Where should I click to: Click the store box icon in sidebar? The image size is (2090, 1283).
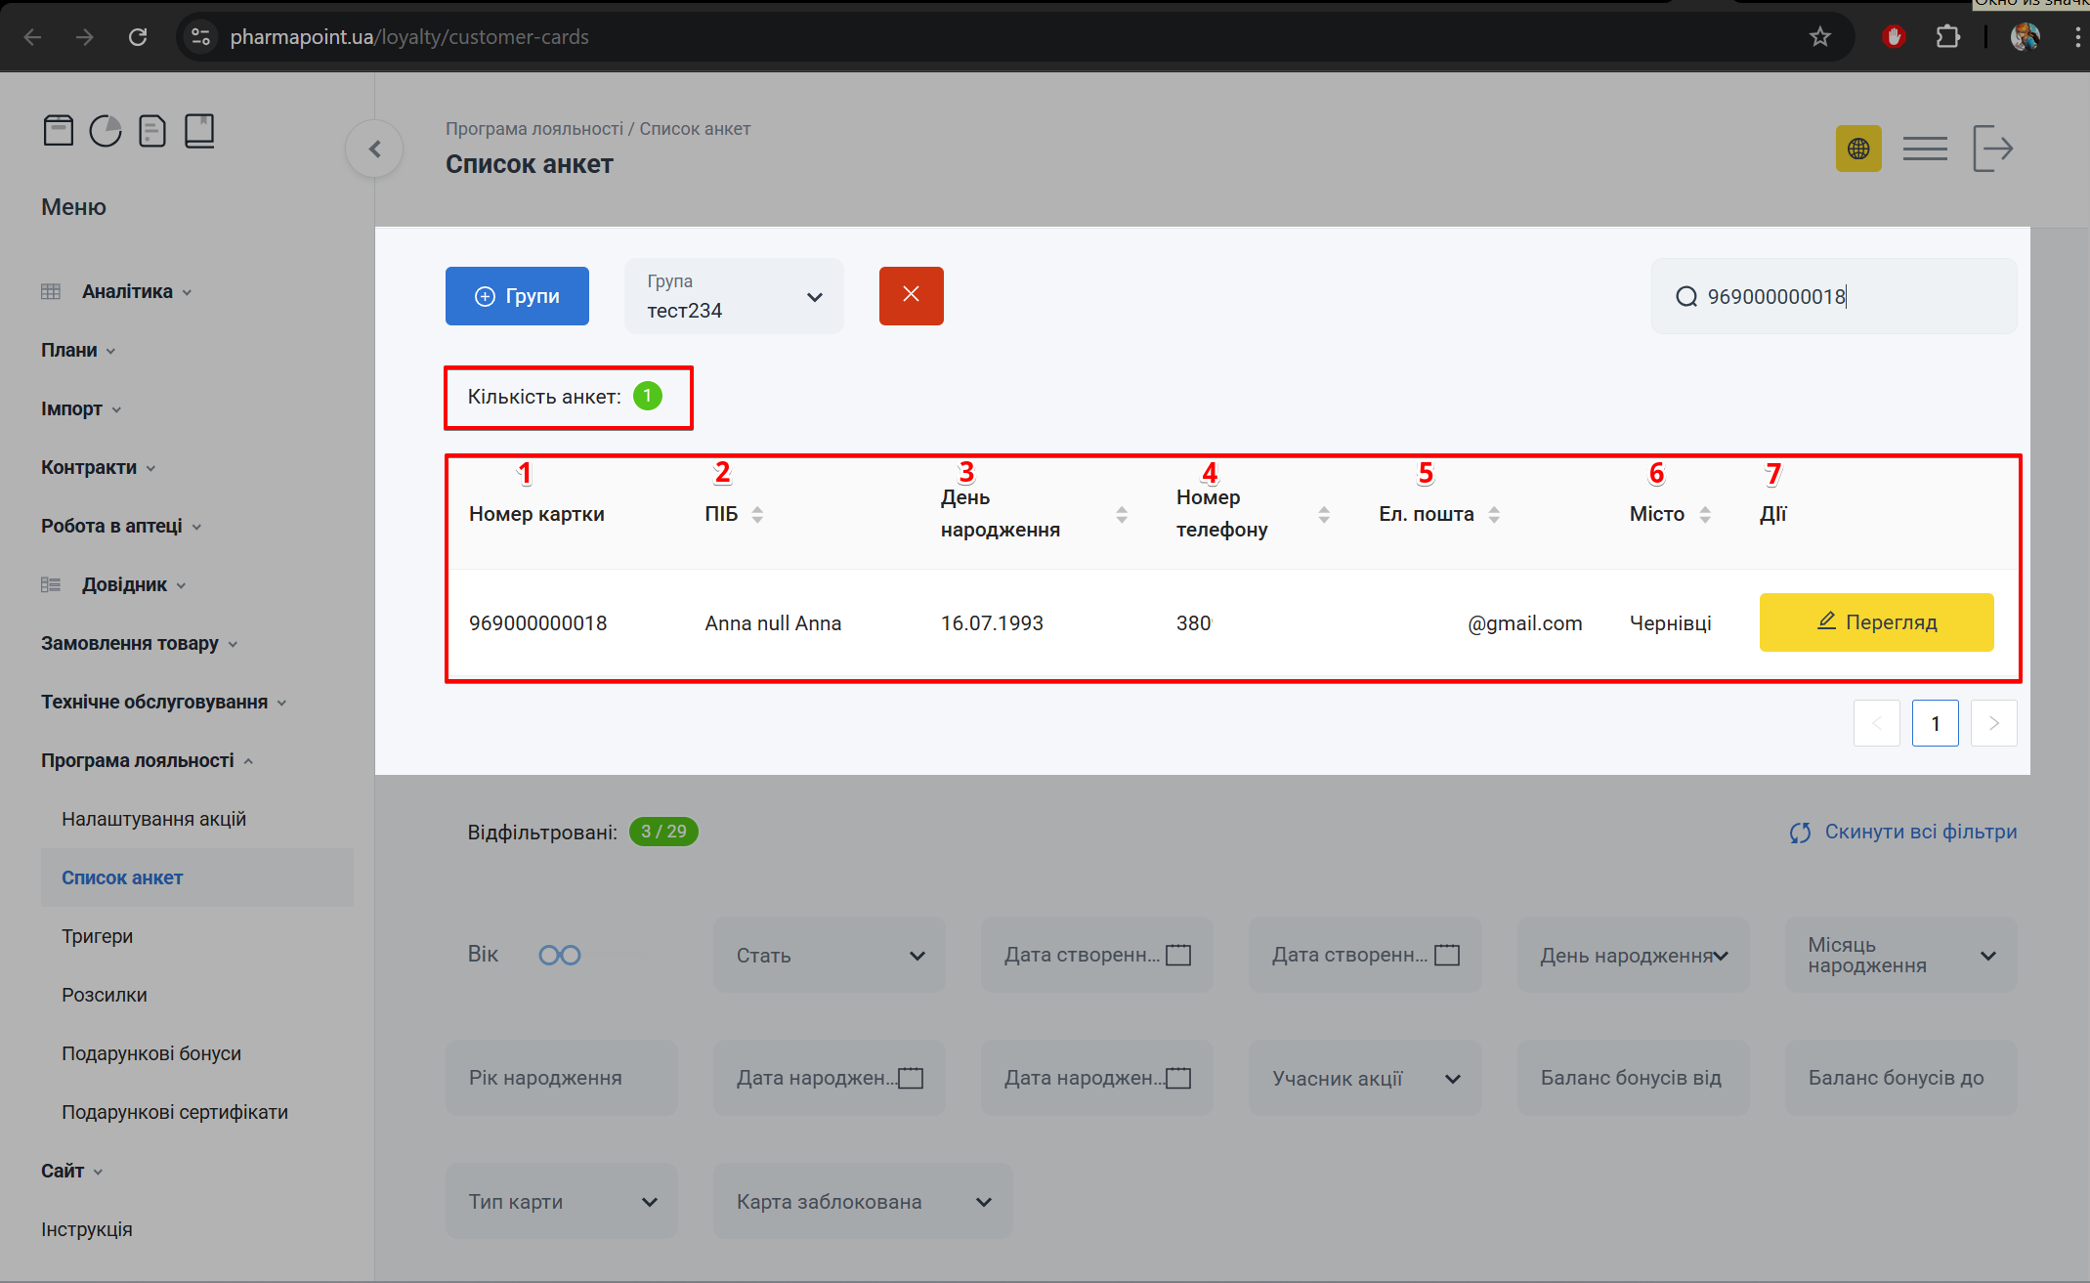click(59, 130)
